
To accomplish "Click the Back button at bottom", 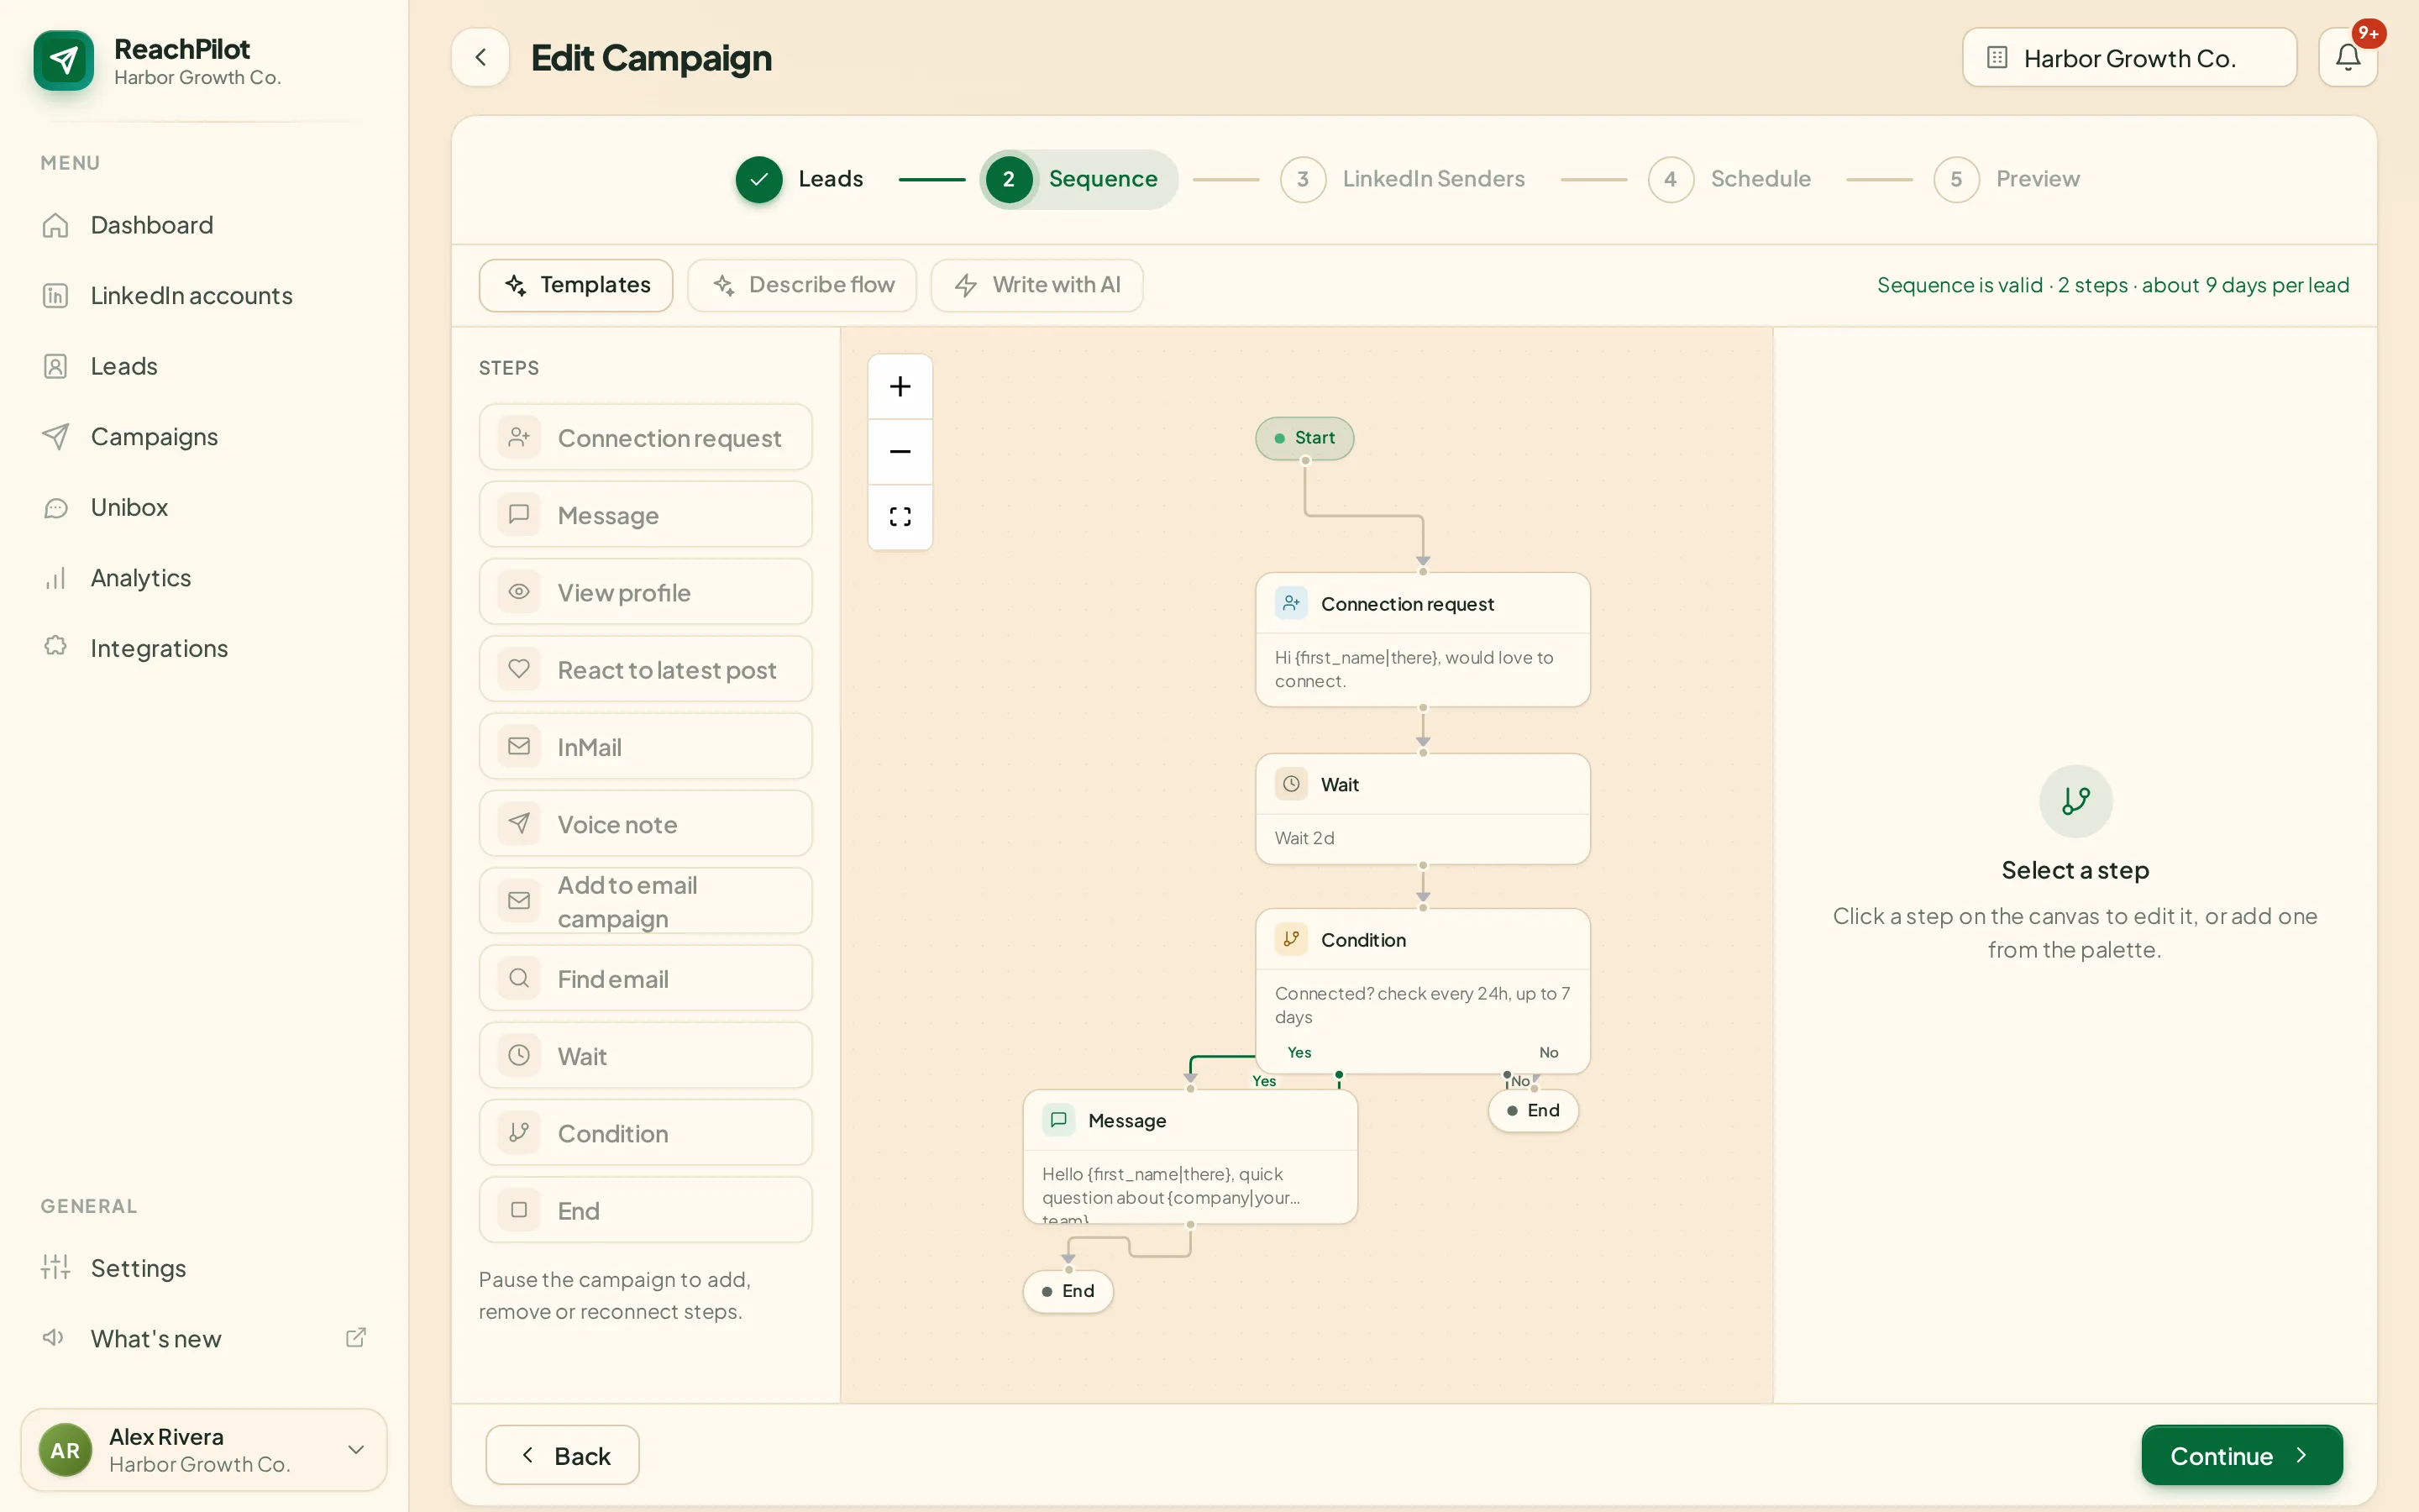I will pos(563,1455).
